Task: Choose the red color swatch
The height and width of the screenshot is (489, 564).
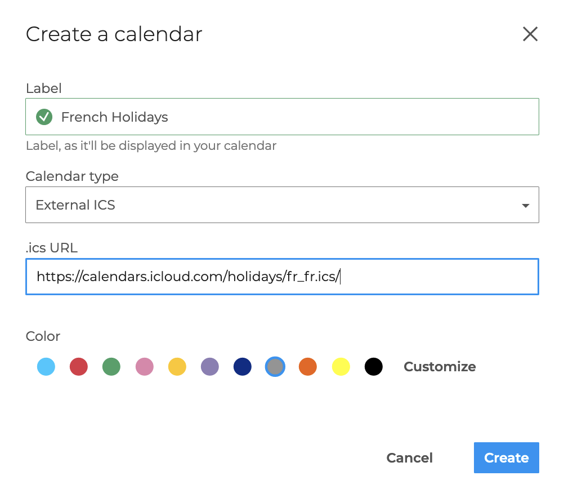Action: 79,367
